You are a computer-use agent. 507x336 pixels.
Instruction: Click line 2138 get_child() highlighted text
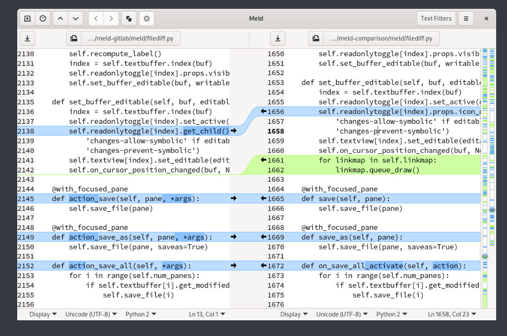[x=206, y=131]
